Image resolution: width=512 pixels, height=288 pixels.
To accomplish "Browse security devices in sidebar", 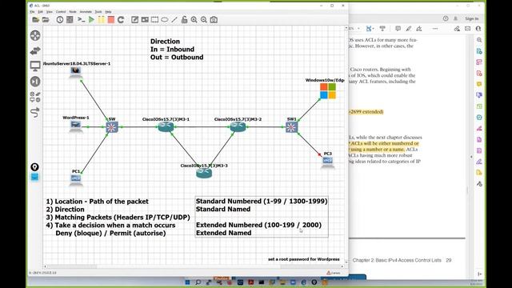I will tap(35, 82).
